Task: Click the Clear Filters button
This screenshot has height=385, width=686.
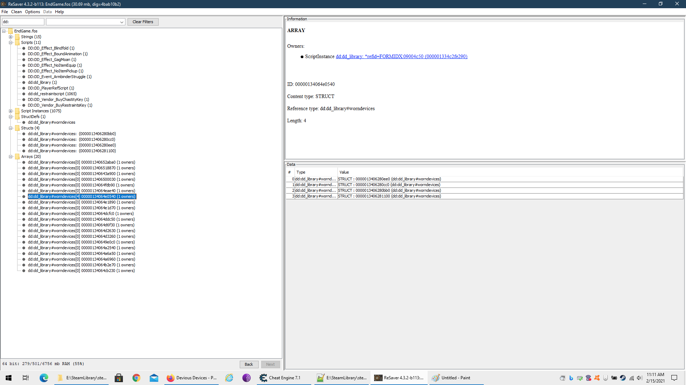Action: click(x=143, y=22)
